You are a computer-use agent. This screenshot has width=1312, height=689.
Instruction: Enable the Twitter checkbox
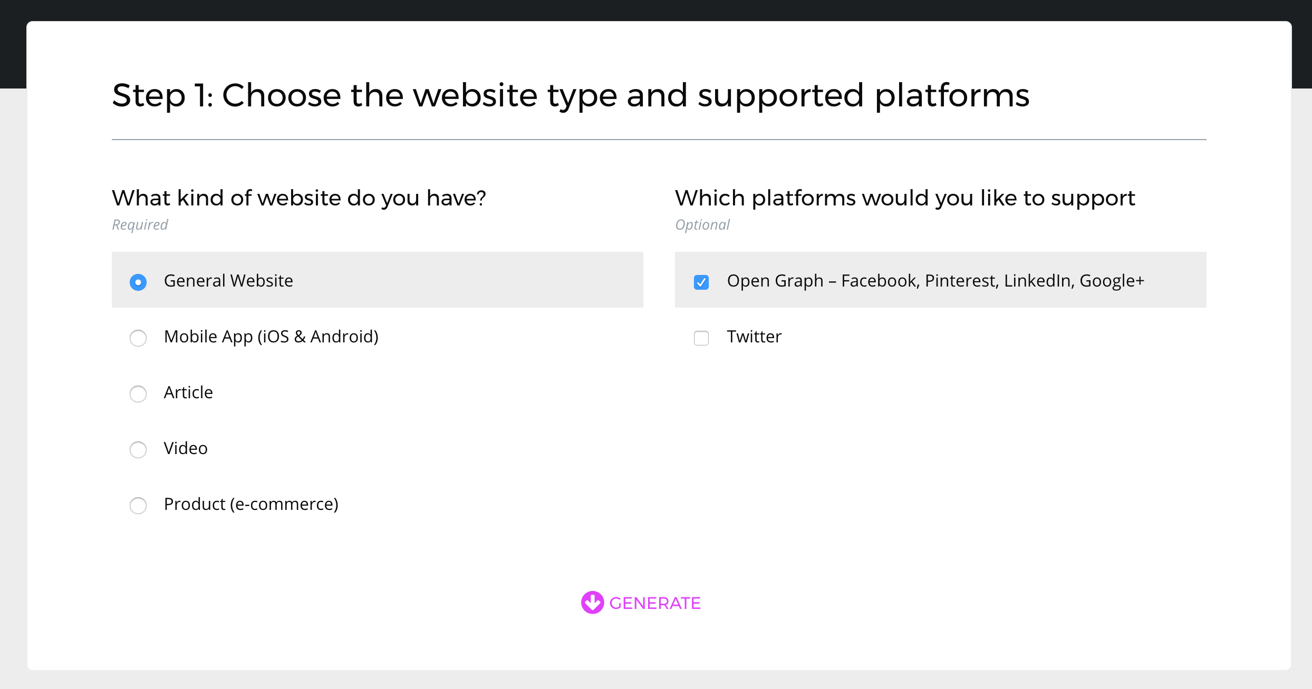click(x=701, y=338)
